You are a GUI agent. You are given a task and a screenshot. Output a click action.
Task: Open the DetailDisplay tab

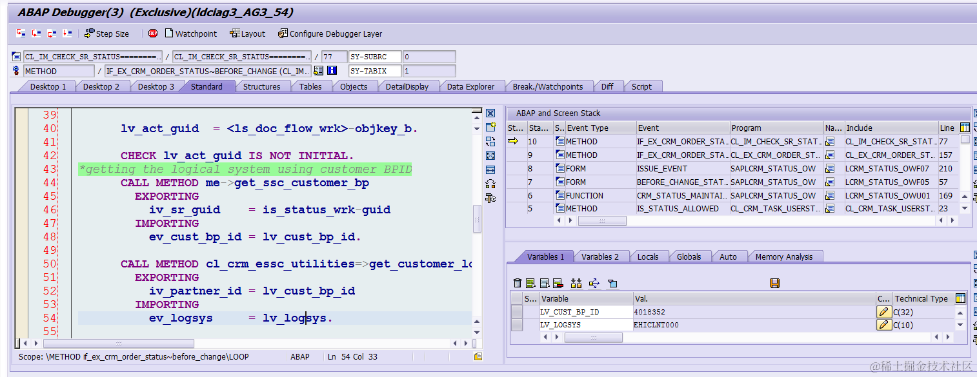pos(407,86)
